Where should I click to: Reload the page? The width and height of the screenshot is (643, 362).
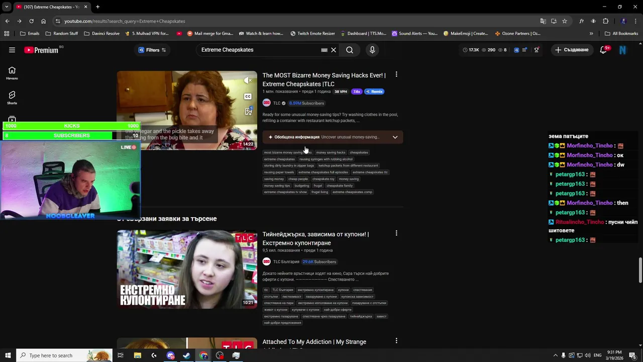point(31,21)
